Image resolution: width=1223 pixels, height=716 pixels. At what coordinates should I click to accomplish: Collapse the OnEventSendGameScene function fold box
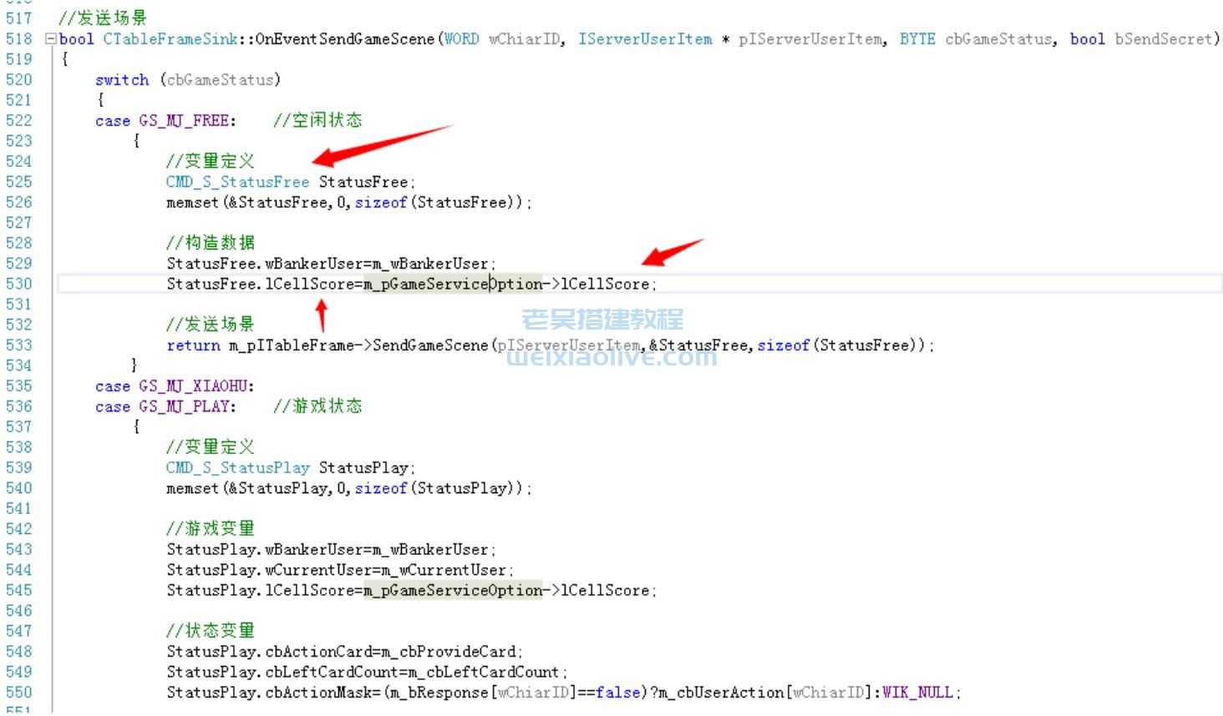(51, 39)
